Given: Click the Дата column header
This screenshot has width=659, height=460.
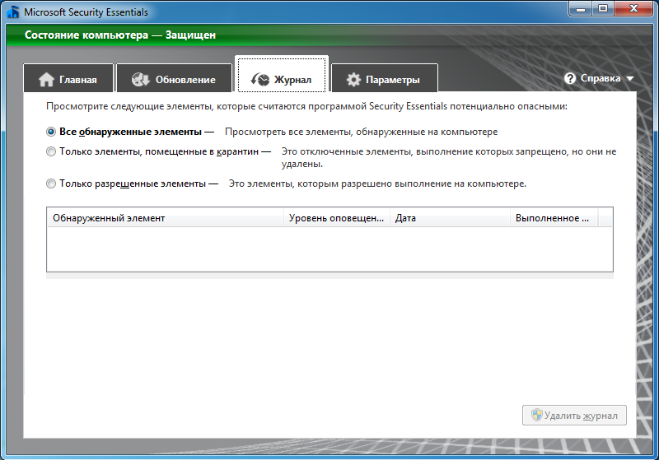Looking at the screenshot, I should pyautogui.click(x=450, y=218).
